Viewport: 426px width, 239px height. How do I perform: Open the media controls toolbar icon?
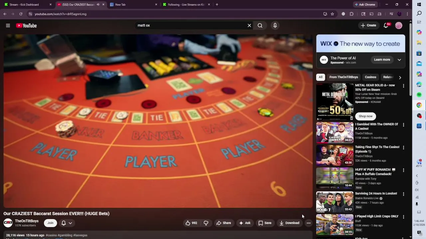click(x=391, y=14)
